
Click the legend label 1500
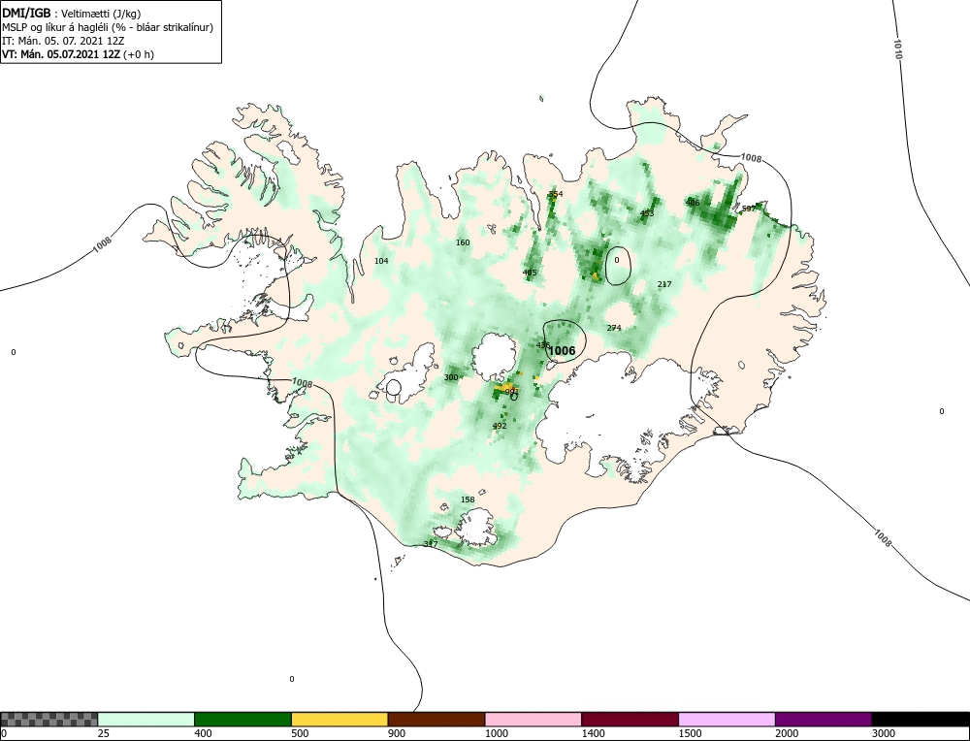coord(690,733)
